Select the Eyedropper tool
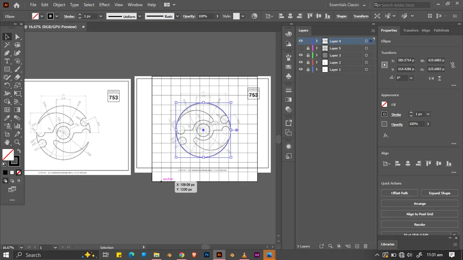The width and height of the screenshot is (463, 260). [x=7, y=118]
